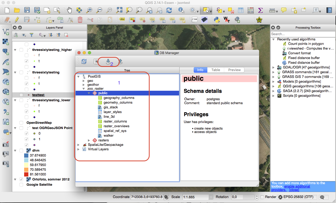Collapse the PostGIS tree node
Viewport: 336px width, 203px height.
click(x=78, y=77)
